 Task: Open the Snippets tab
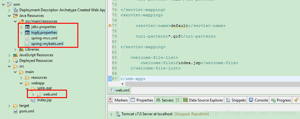(x=236, y=100)
